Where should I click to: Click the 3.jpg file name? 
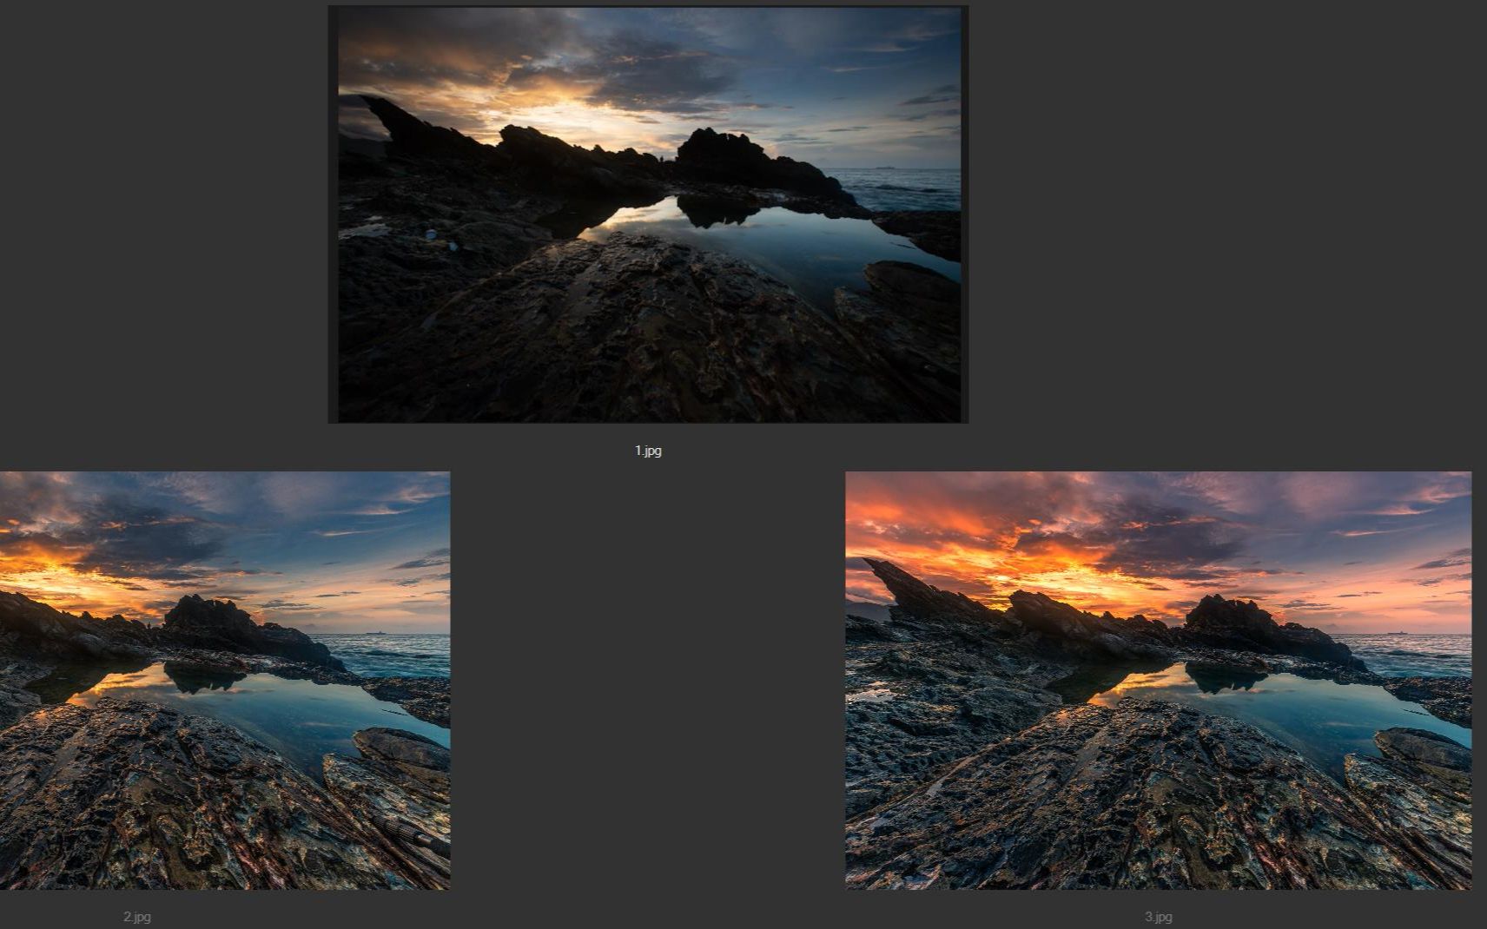coord(1158,917)
